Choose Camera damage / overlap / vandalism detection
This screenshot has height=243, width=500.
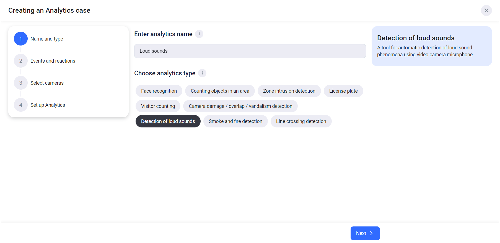240,106
